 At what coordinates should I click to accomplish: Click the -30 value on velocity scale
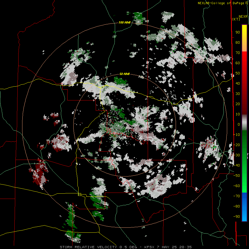pyautogui.click(x=237, y=155)
